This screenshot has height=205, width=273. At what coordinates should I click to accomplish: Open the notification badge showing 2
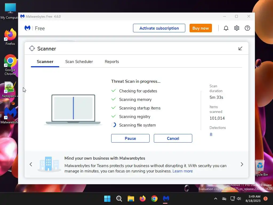[x=266, y=199]
